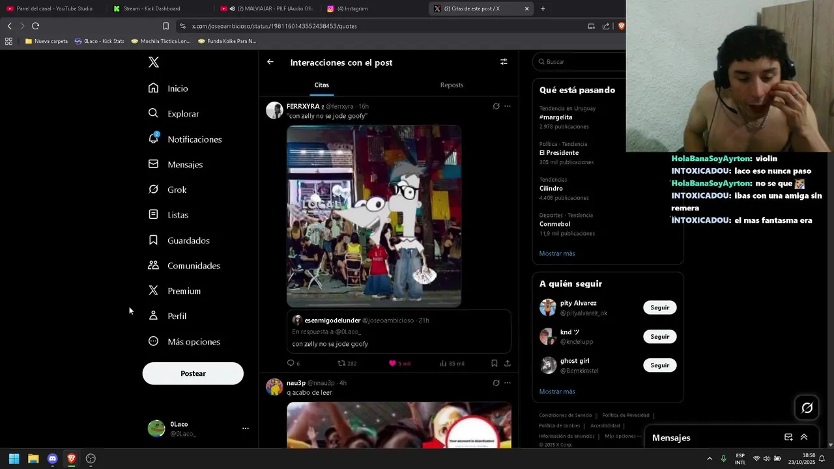834x469 pixels.
Task: Click the Postear button
Action: tap(193, 373)
